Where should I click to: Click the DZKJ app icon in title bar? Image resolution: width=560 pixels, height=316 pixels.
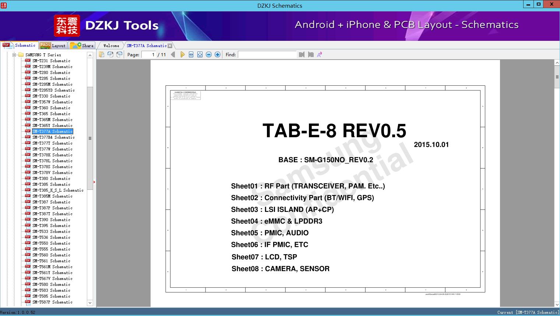tap(4, 5)
